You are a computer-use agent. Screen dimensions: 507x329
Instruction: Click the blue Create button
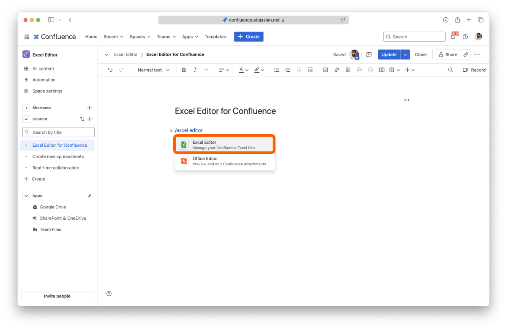[249, 37]
